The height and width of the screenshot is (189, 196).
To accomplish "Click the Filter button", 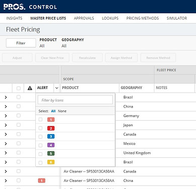I will point(21,43).
